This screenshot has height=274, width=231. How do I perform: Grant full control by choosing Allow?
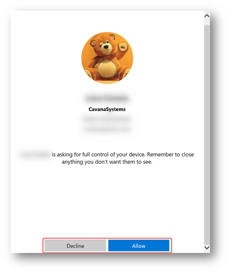(x=138, y=245)
